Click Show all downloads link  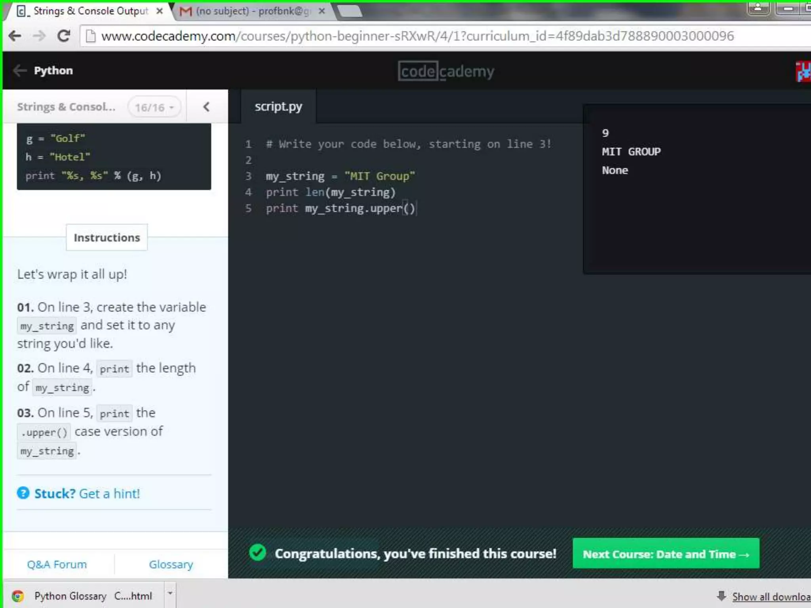pyautogui.click(x=770, y=597)
